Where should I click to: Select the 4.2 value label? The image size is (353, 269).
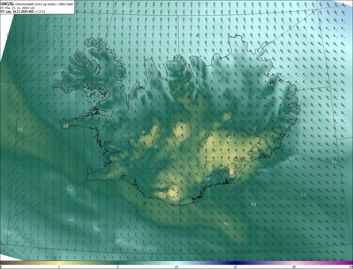[20, 129]
